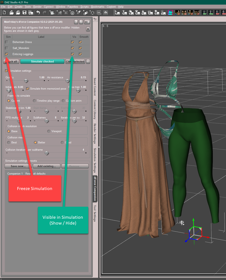The height and width of the screenshot is (280, 226).
Task: Undo the last action
Action: coord(38,13)
